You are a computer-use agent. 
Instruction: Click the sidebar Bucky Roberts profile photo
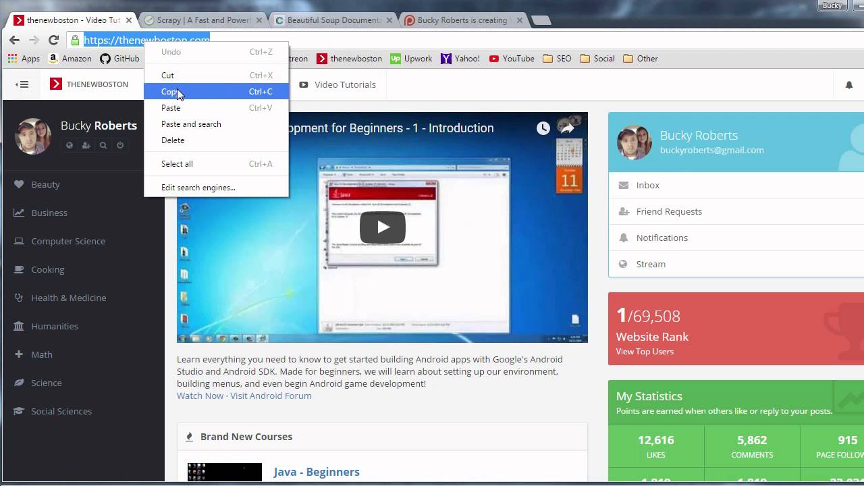coord(32,136)
